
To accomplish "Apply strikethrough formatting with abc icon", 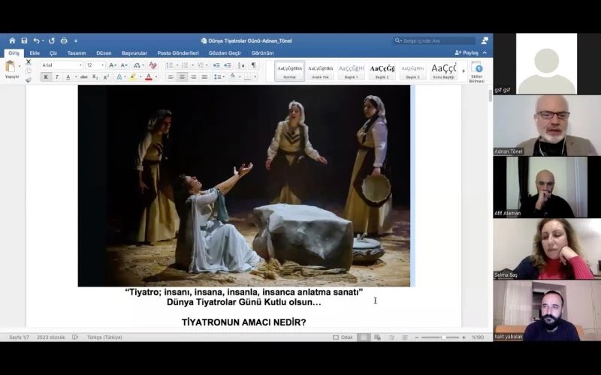I will (83, 76).
